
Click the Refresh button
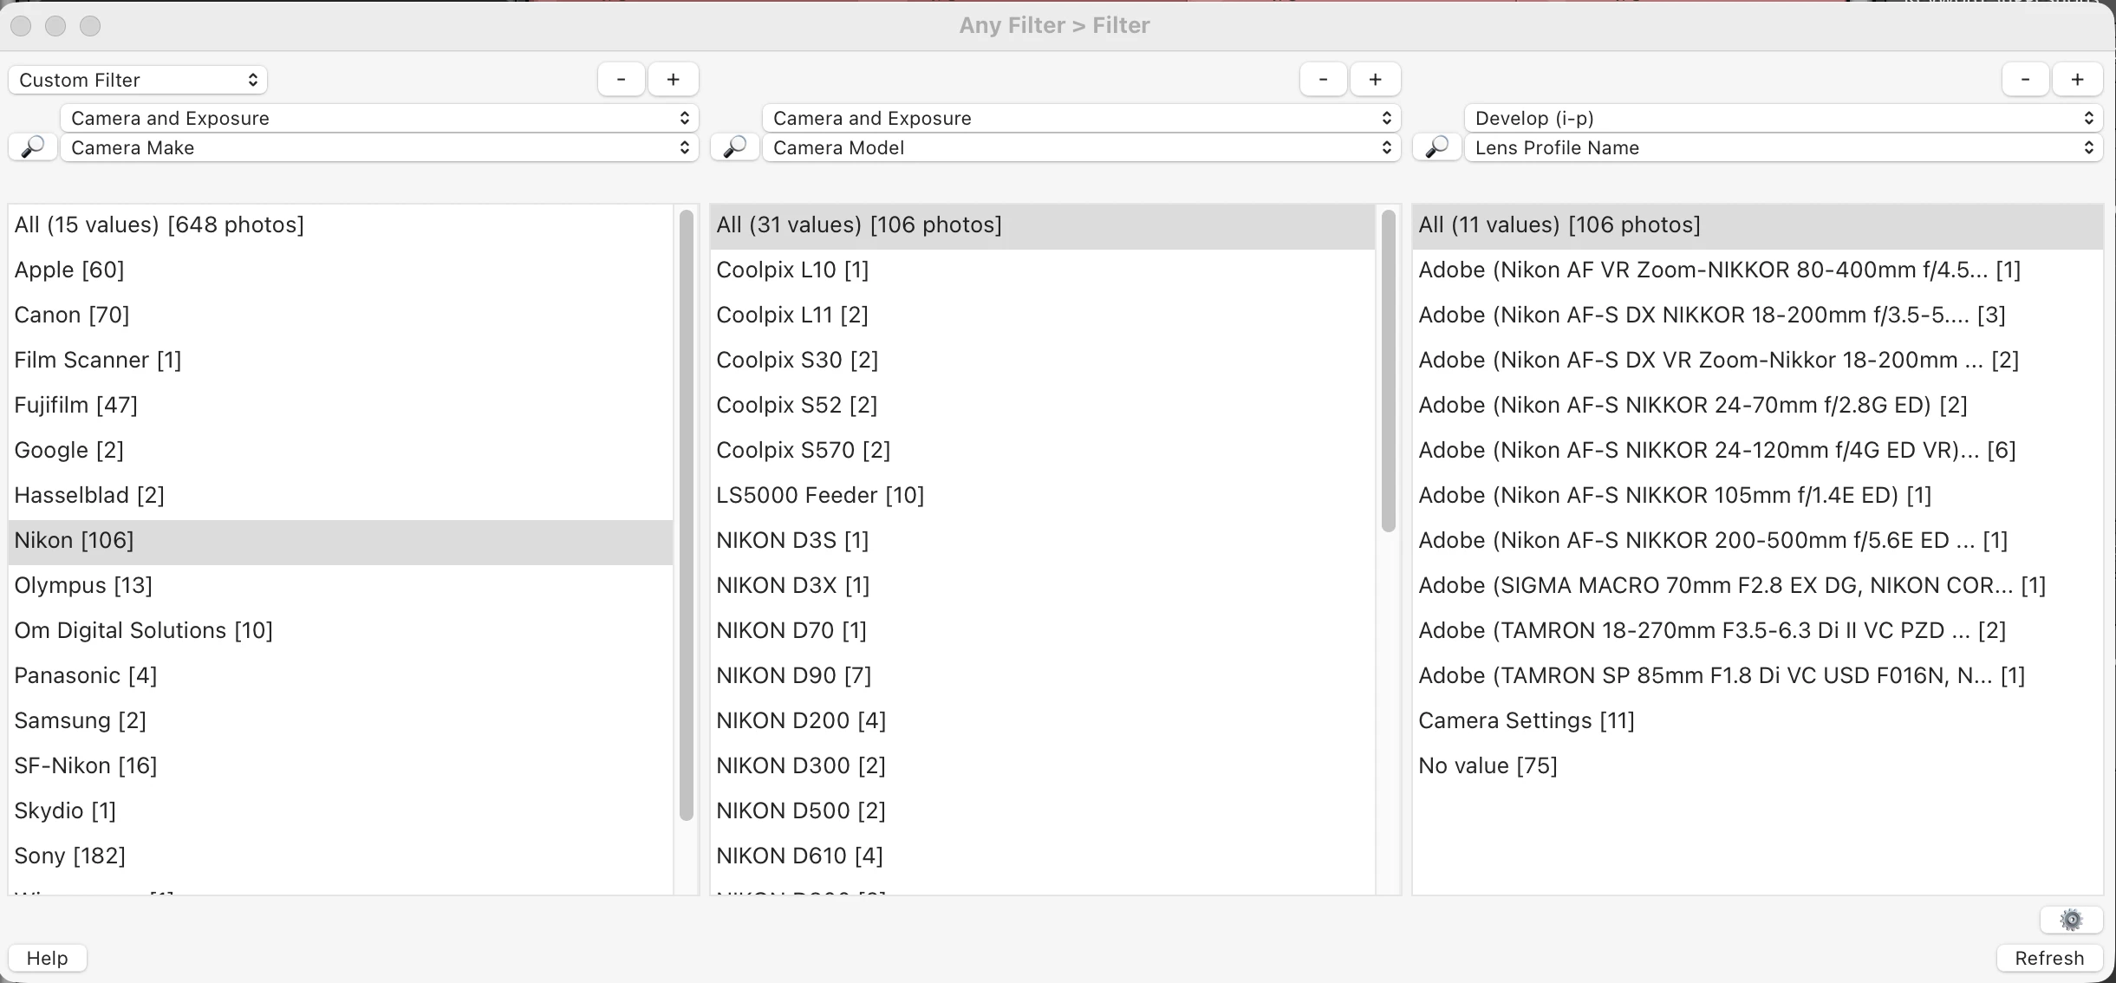tap(2049, 958)
